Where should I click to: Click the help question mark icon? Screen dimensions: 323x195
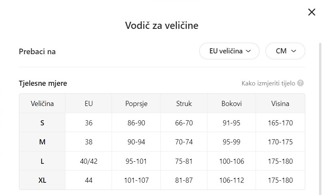301,83
